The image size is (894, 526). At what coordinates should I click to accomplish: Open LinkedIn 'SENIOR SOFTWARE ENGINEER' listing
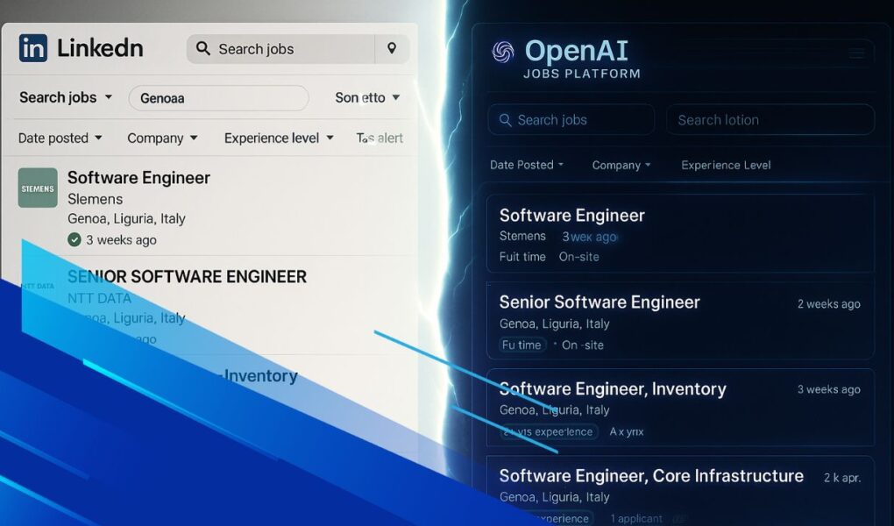pos(187,277)
